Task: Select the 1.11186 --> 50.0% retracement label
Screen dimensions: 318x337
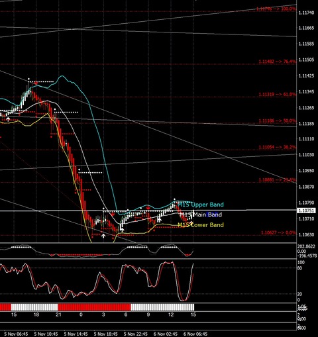Action: (x=277, y=120)
